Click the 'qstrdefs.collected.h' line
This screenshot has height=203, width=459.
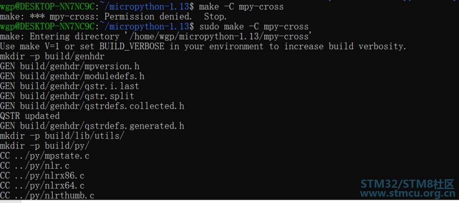pos(92,107)
